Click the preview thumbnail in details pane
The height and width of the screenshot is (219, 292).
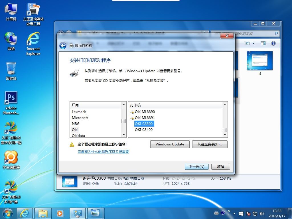(x=70, y=181)
